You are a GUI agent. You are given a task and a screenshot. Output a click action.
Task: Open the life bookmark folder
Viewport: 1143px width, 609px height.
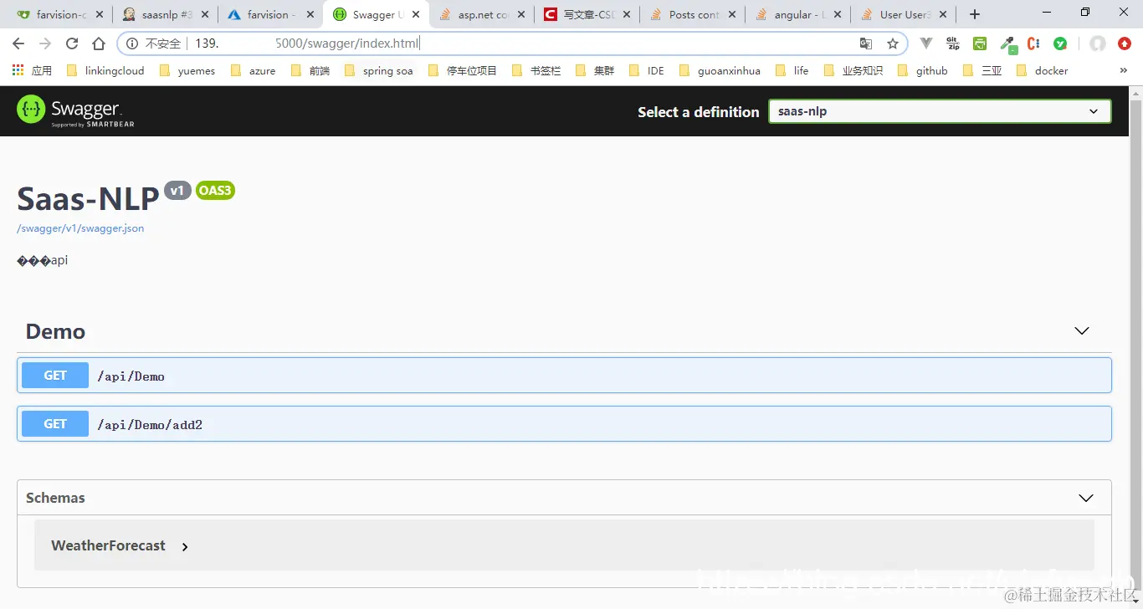coord(792,70)
